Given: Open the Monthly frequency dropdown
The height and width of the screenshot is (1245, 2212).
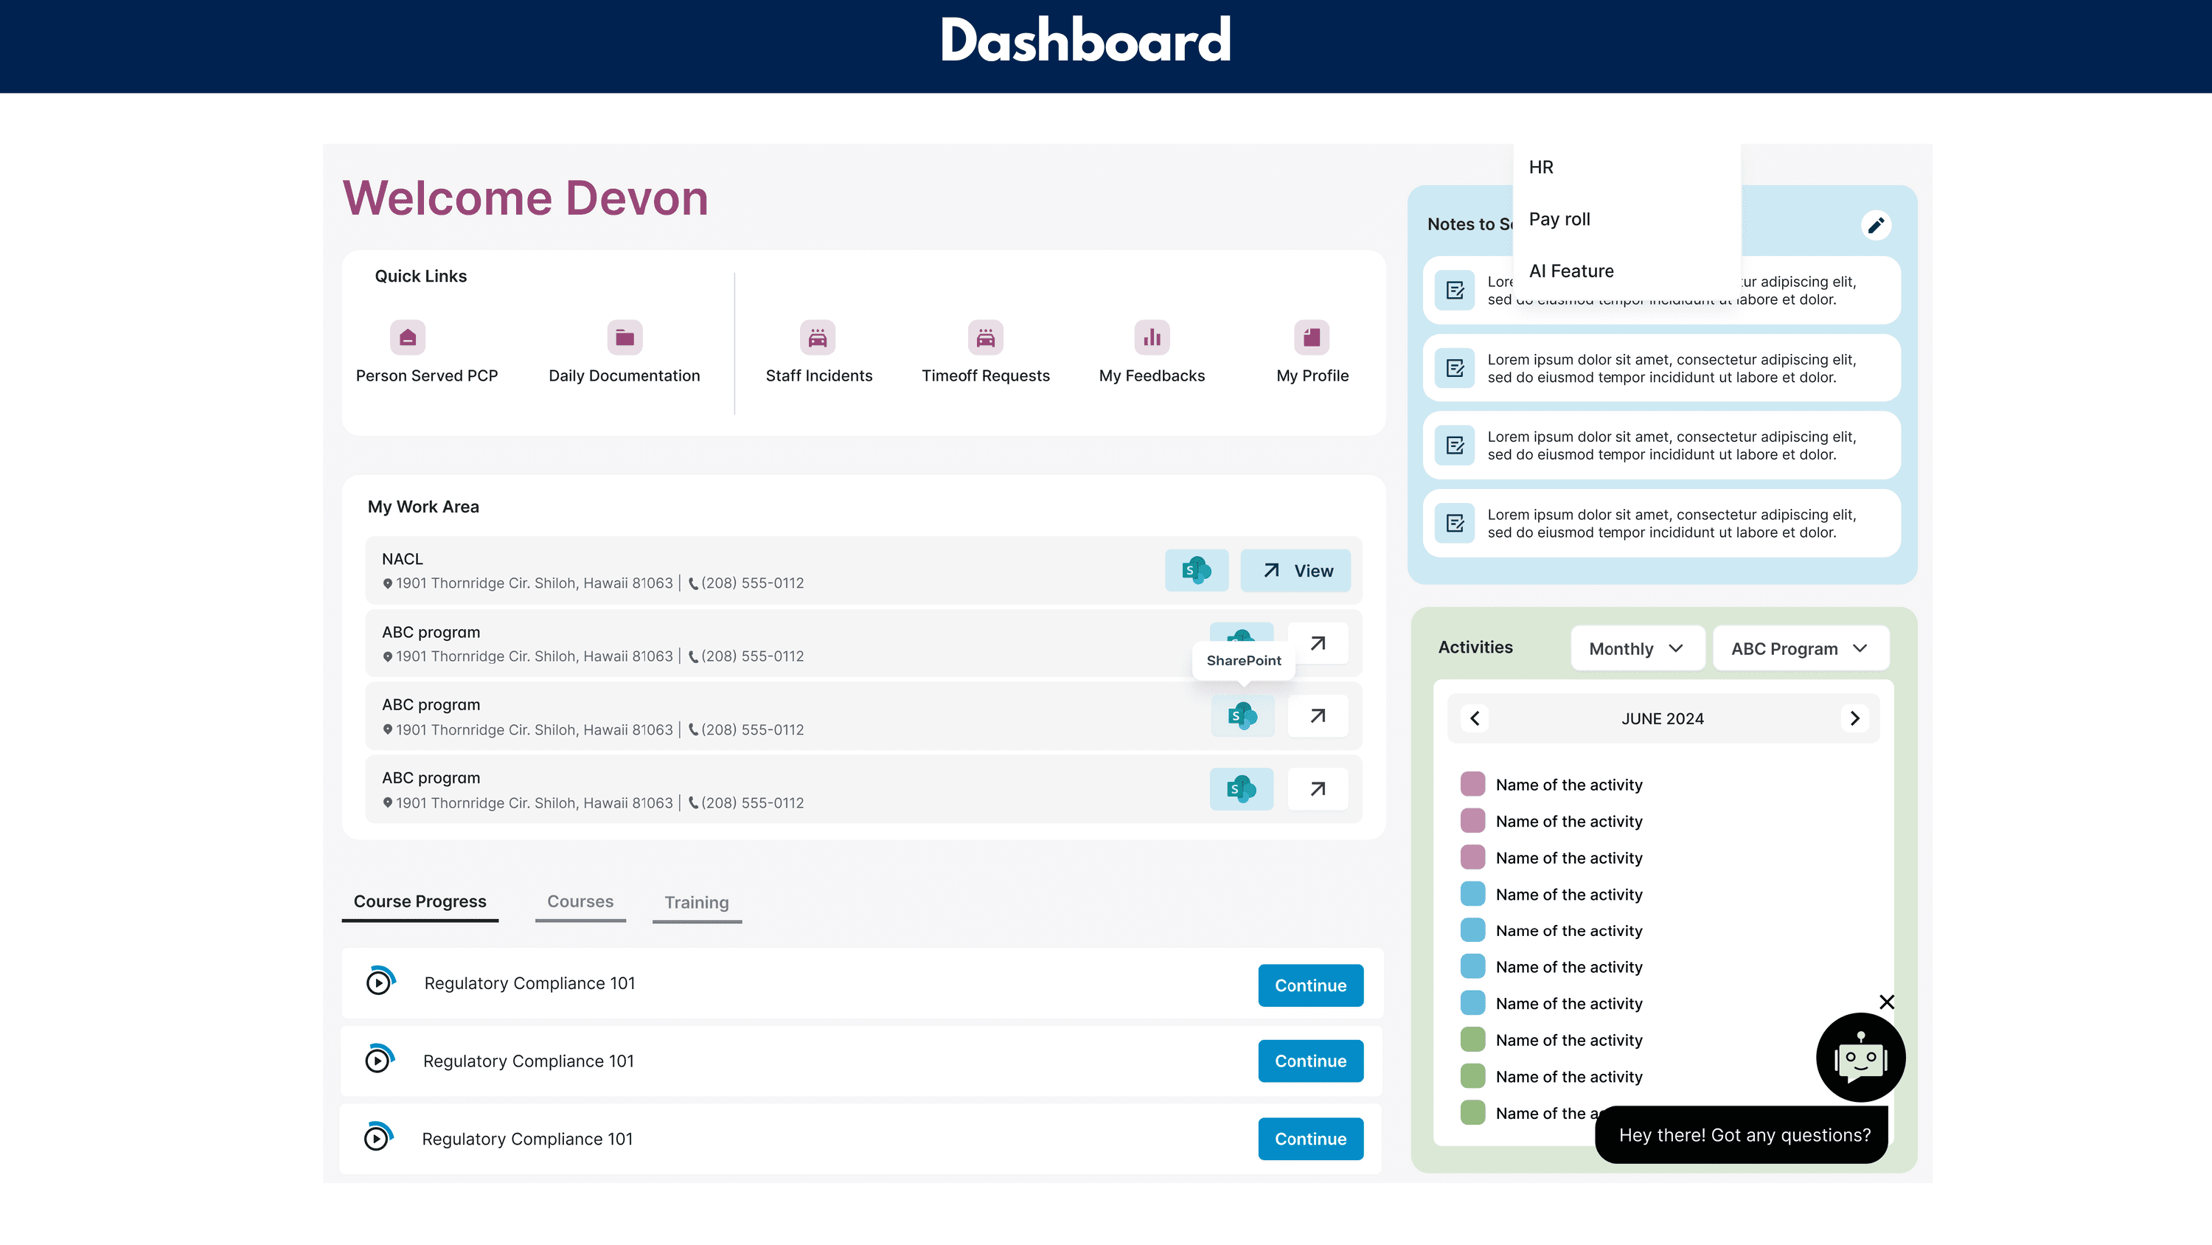Looking at the screenshot, I should pyautogui.click(x=1638, y=649).
